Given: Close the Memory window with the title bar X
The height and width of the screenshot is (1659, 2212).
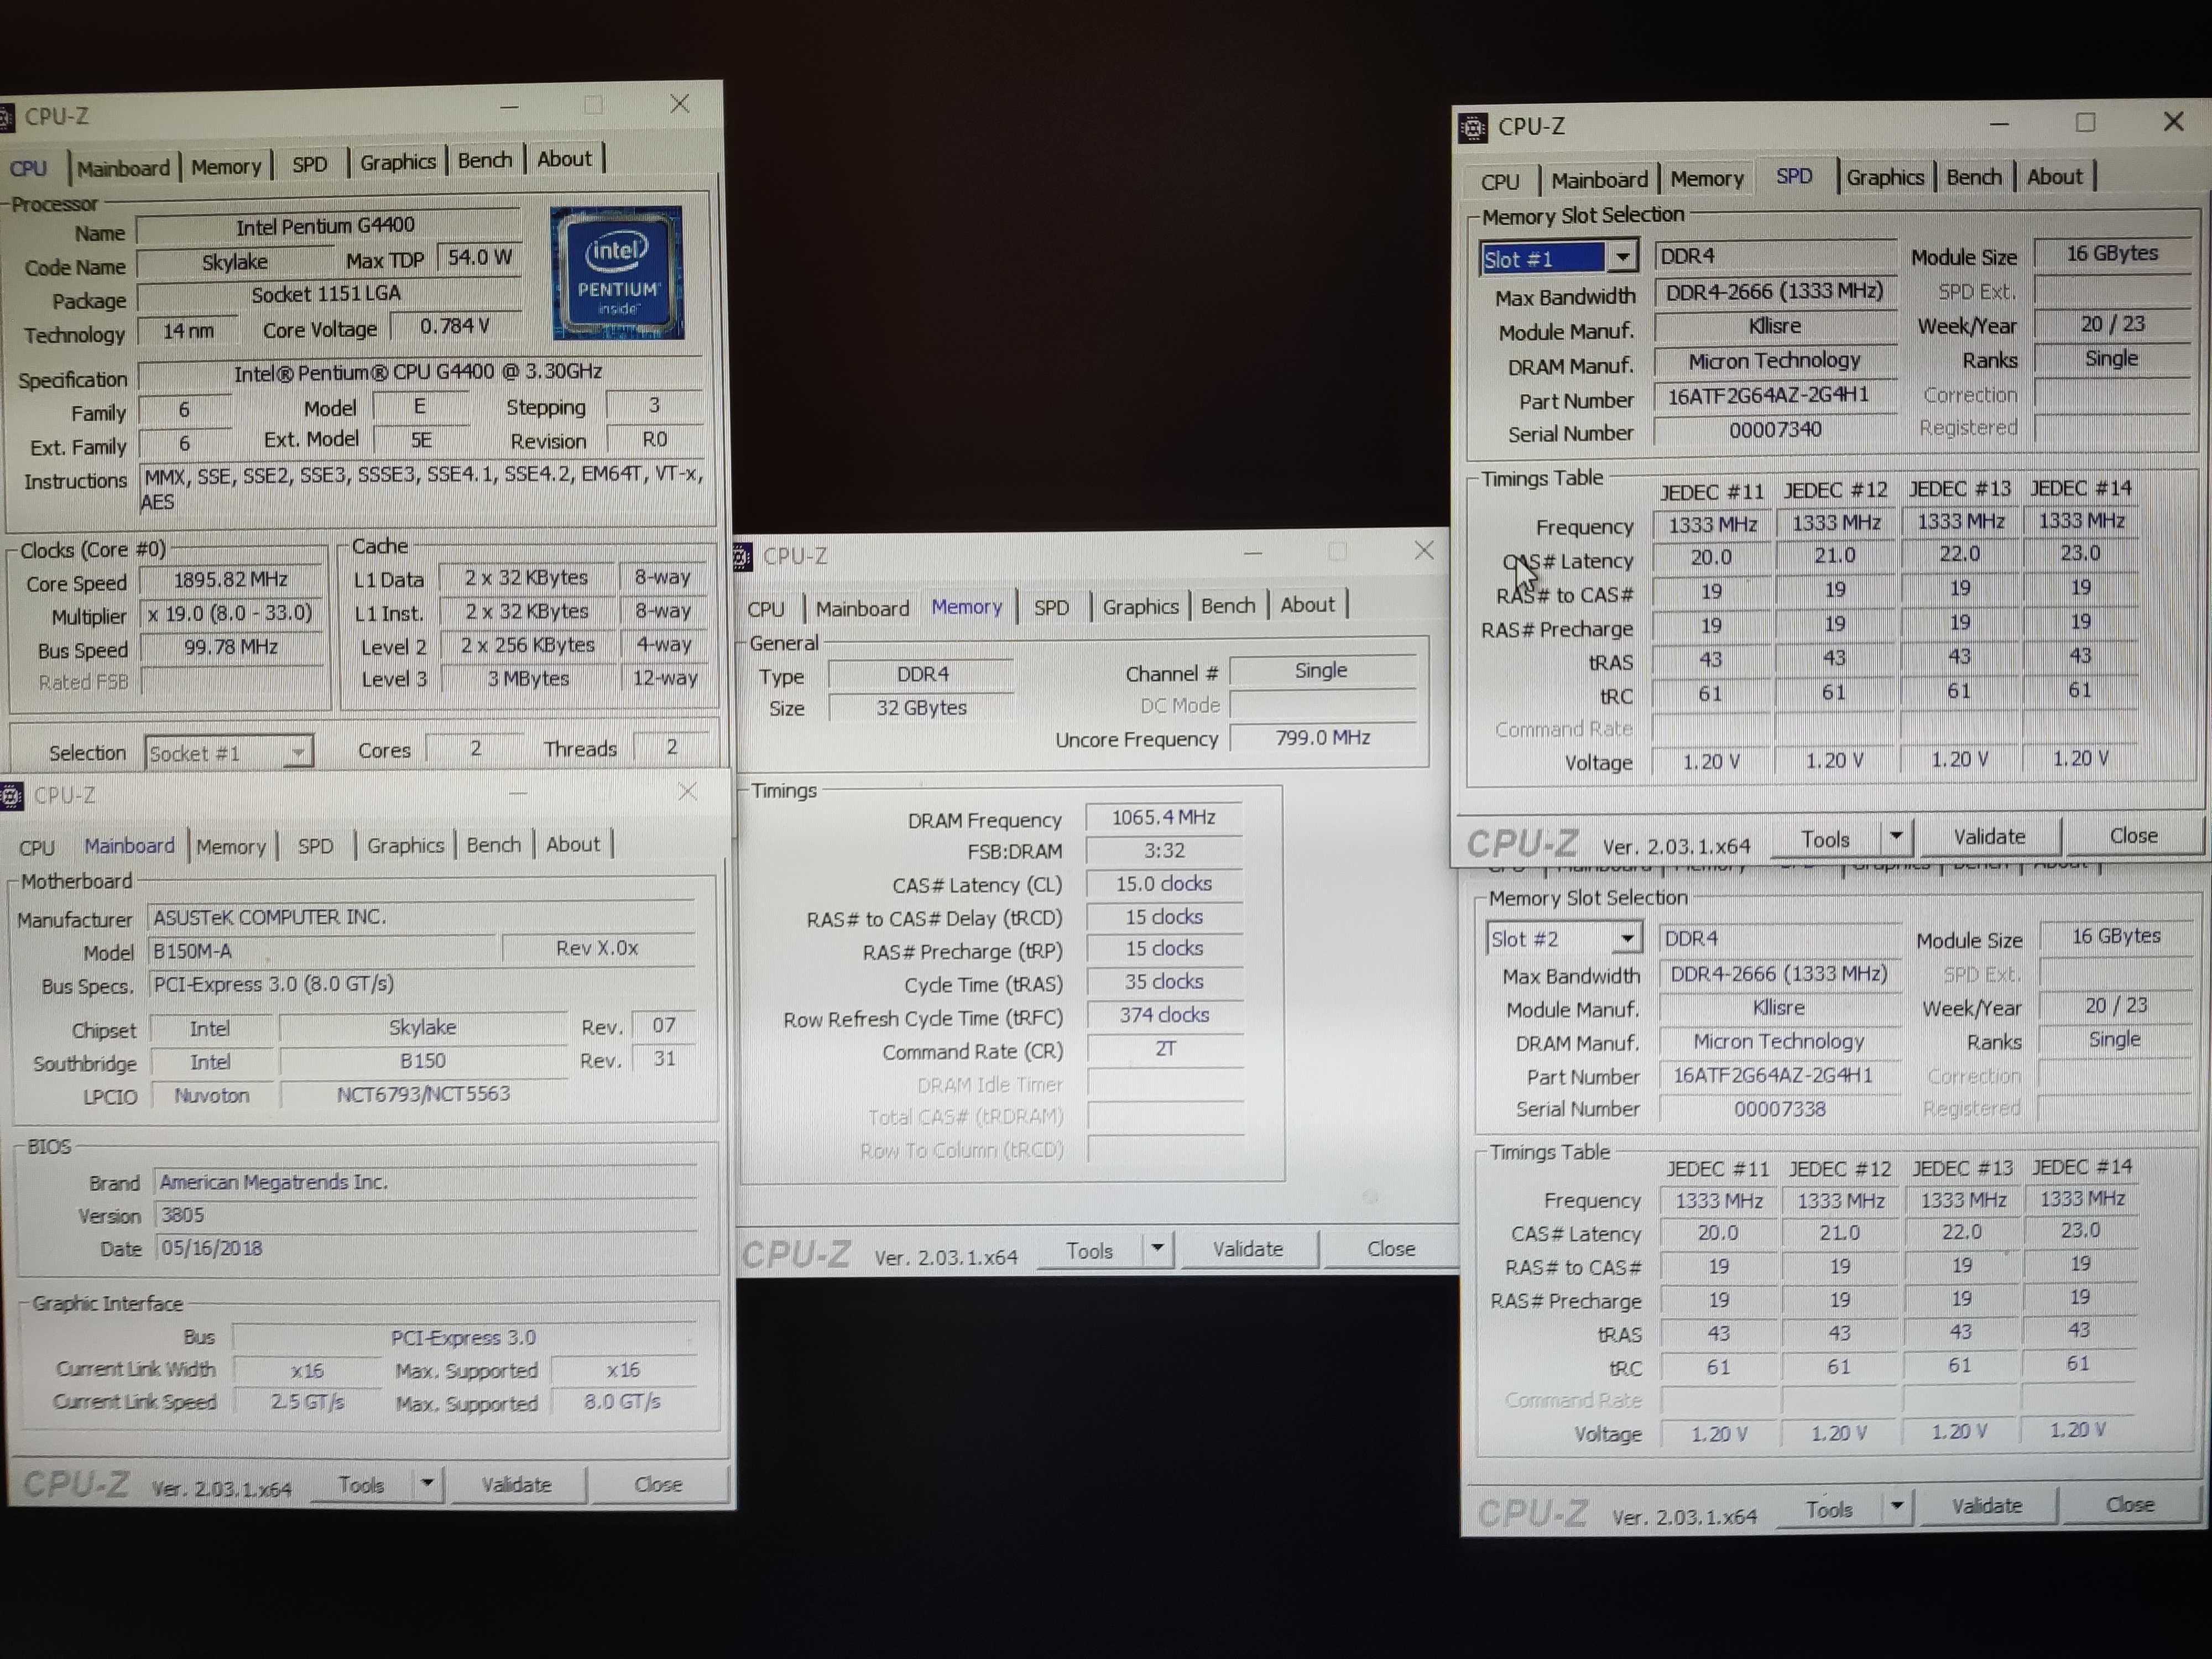Looking at the screenshot, I should coord(1424,550).
